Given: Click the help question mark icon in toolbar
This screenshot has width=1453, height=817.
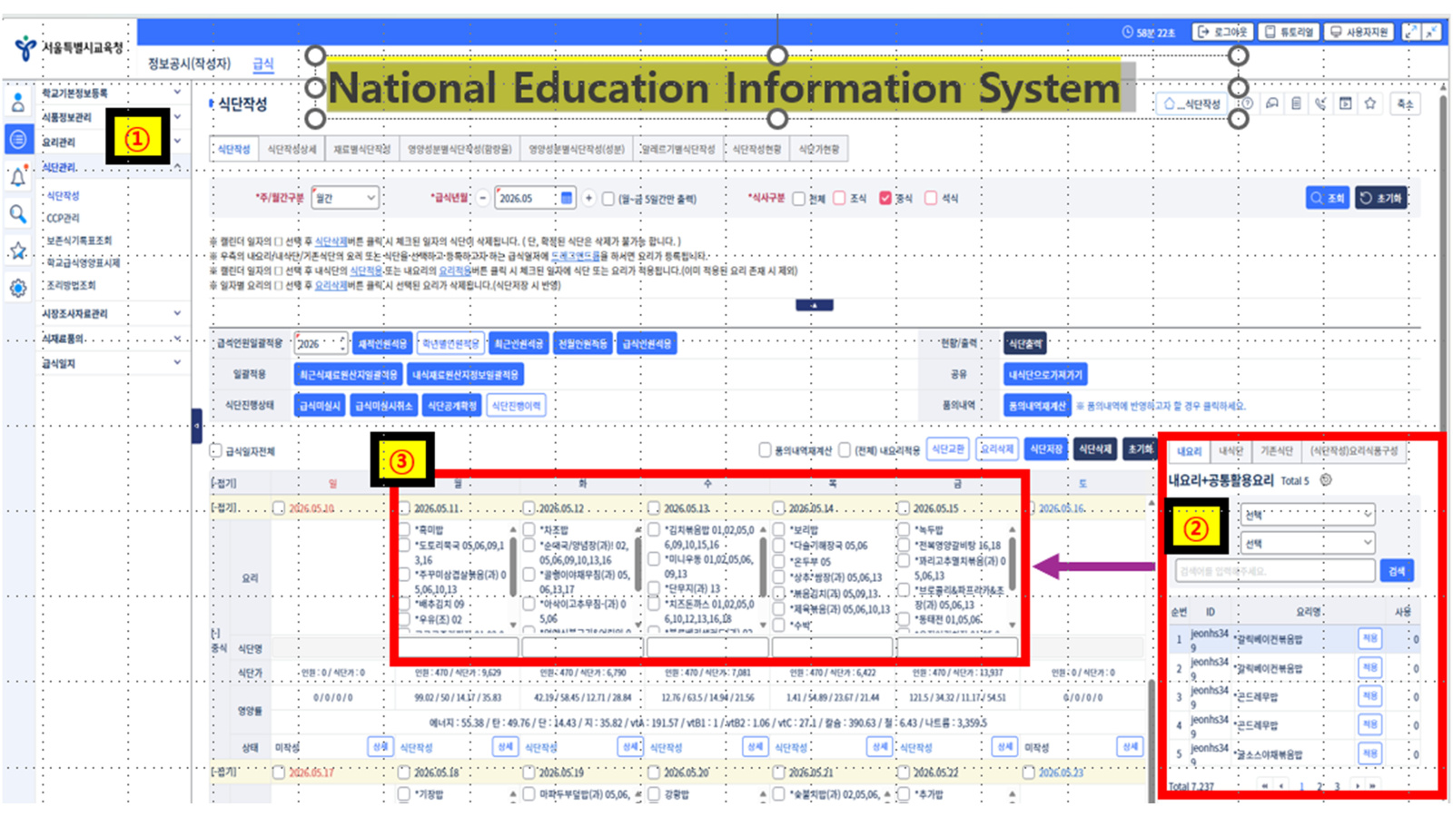Looking at the screenshot, I should pos(1248,103).
